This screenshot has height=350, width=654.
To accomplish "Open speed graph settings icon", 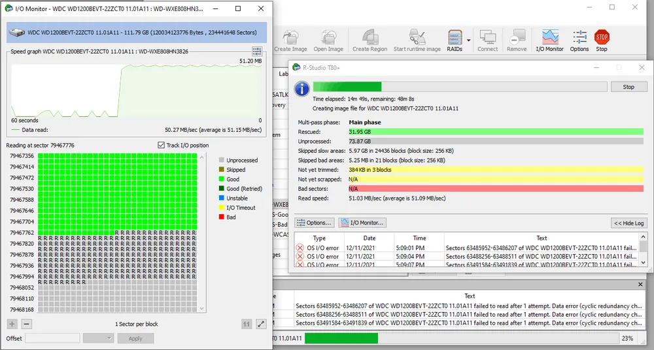I will click(257, 52).
